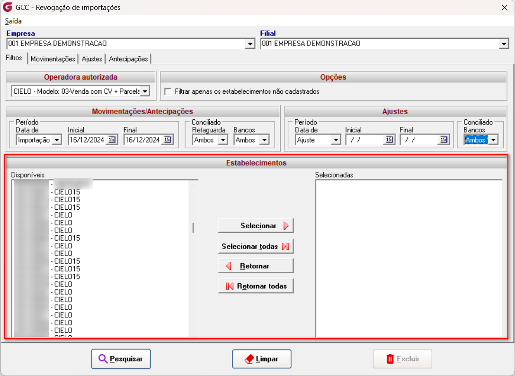This screenshot has height=376, width=515.
Task: Expand the Retaguarda conciliado dropdown
Action: click(x=223, y=140)
